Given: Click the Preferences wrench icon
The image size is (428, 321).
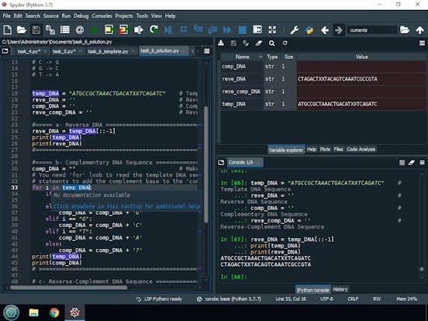Looking at the screenshot, I should point(295,29).
